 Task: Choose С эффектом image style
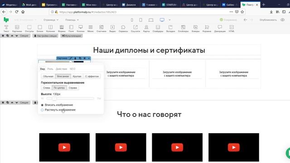point(92,77)
